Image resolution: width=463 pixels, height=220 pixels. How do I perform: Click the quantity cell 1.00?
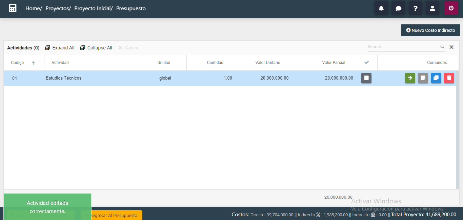(x=211, y=78)
